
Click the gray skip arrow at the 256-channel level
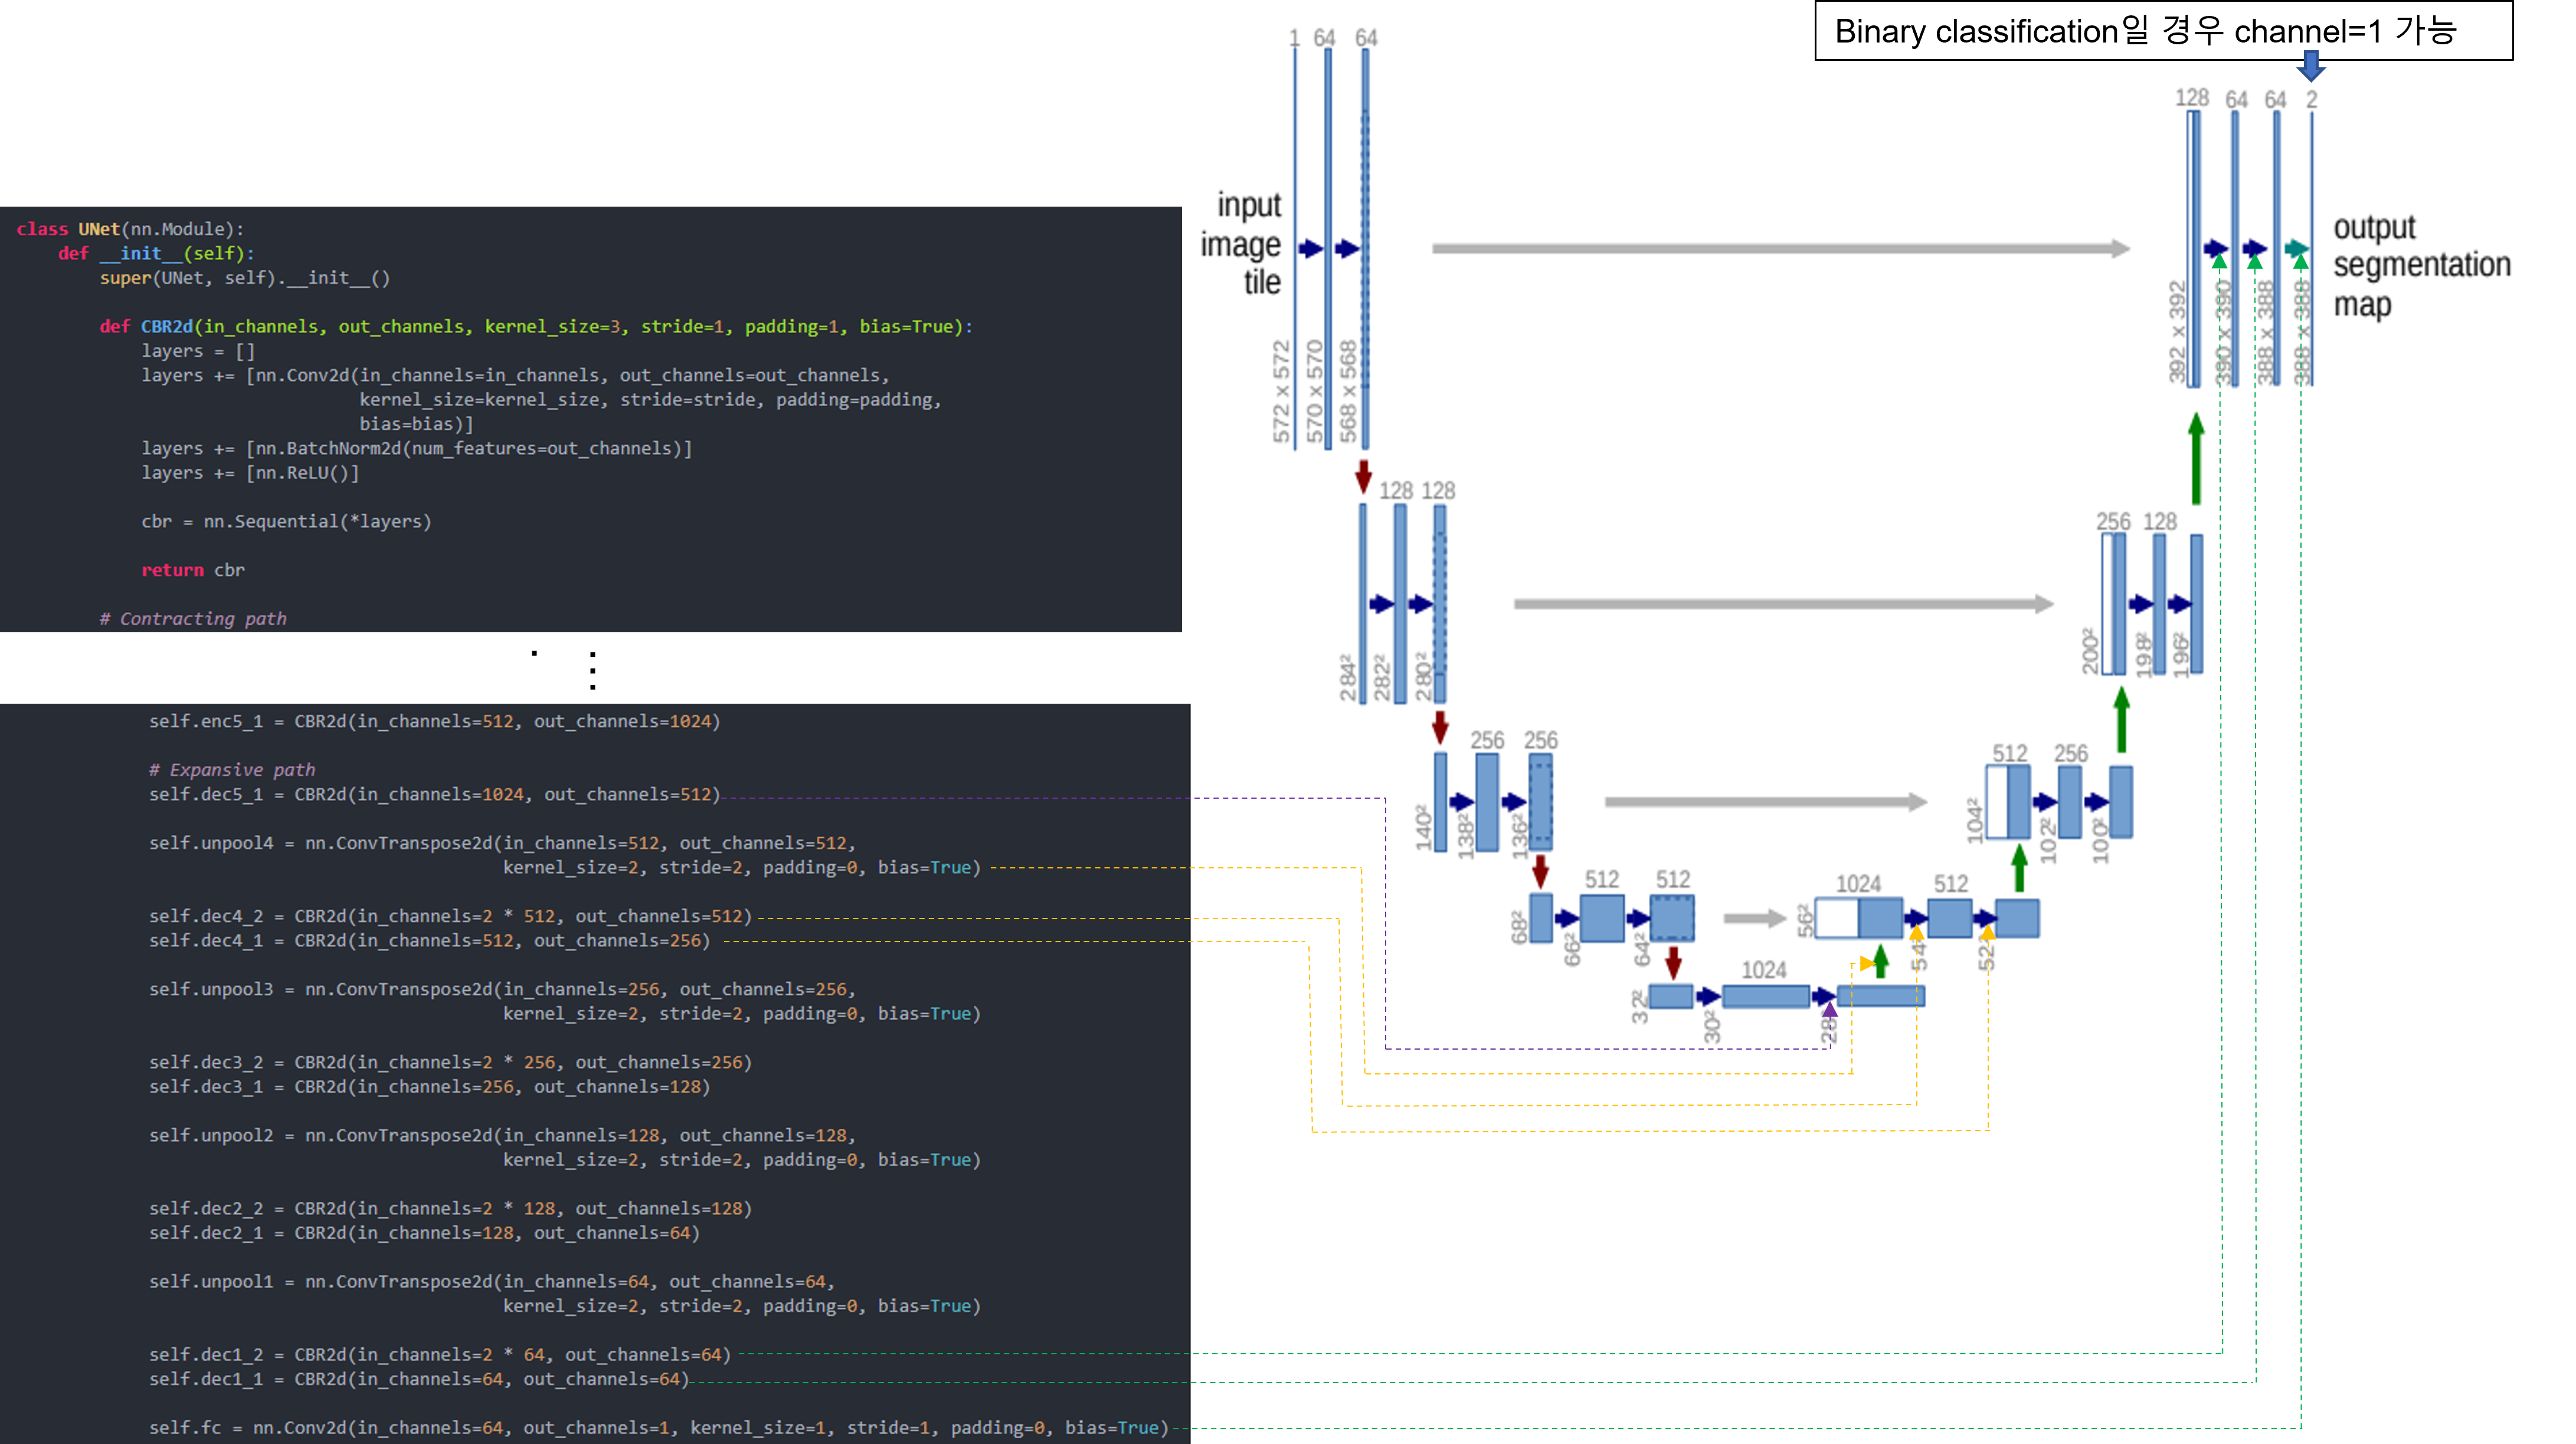coord(1765,801)
